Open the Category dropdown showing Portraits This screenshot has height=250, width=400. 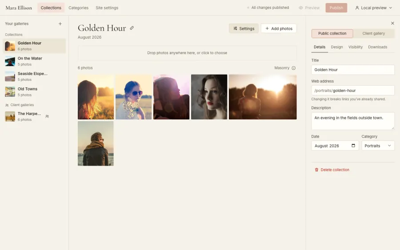pos(378,146)
